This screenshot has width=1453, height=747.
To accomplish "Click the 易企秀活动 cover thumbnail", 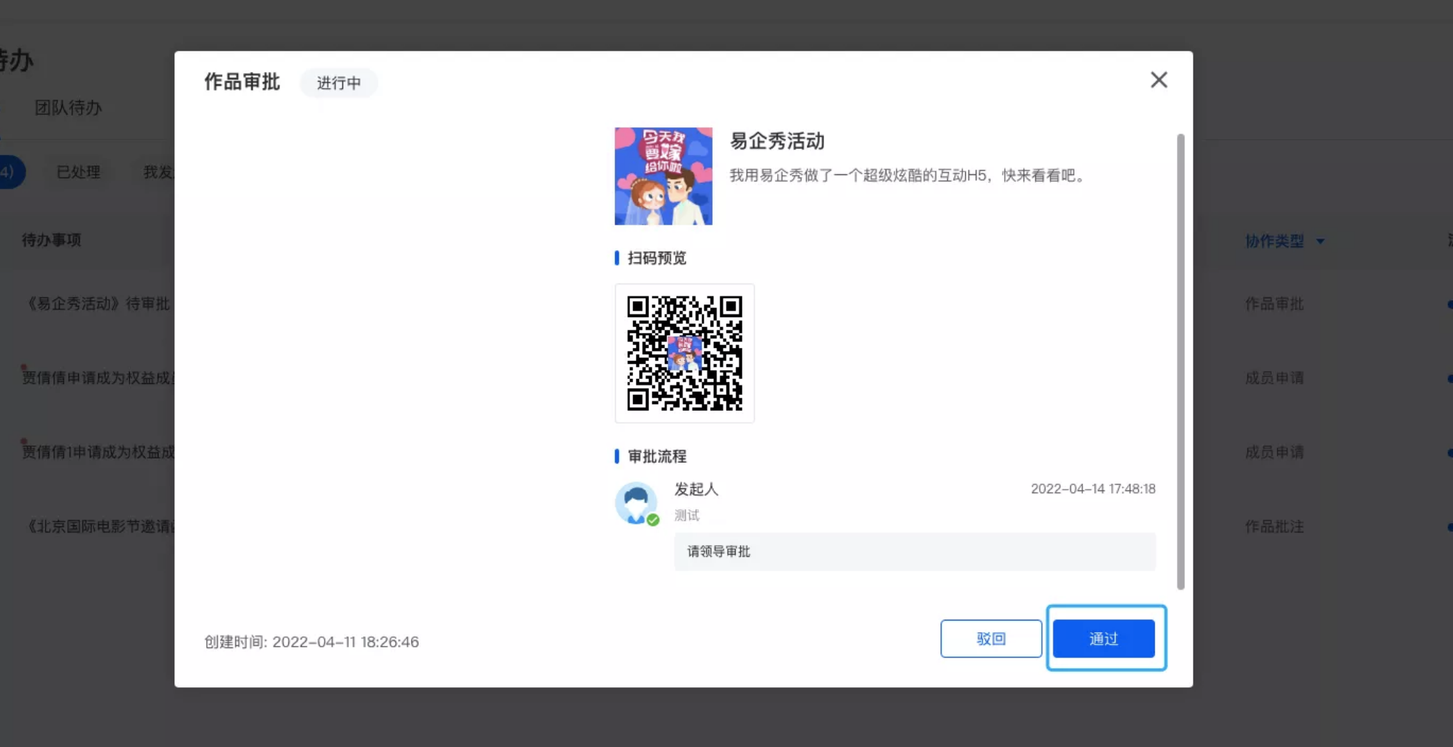I will click(663, 176).
